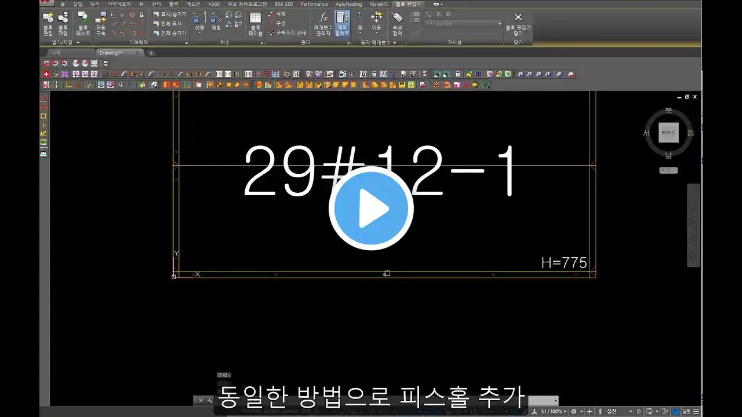Image resolution: width=742 pixels, height=417 pixels.
Task: Click the framed letter A icon in the toolbar
Action: click(383, 74)
